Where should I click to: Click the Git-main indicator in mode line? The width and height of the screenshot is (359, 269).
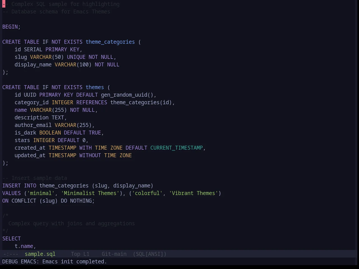(114, 254)
